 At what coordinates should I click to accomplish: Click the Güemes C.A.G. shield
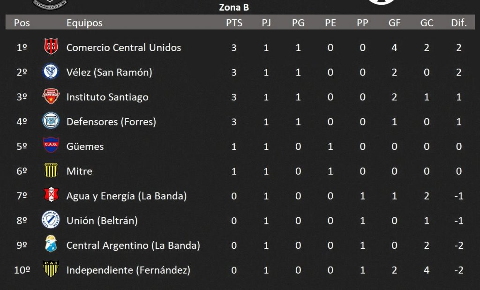[x=51, y=145]
